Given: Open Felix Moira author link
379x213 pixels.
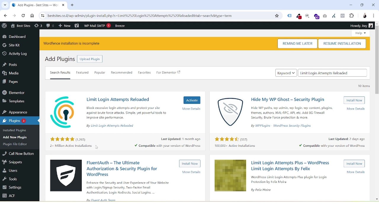Looking at the screenshot, I should 263,190.
